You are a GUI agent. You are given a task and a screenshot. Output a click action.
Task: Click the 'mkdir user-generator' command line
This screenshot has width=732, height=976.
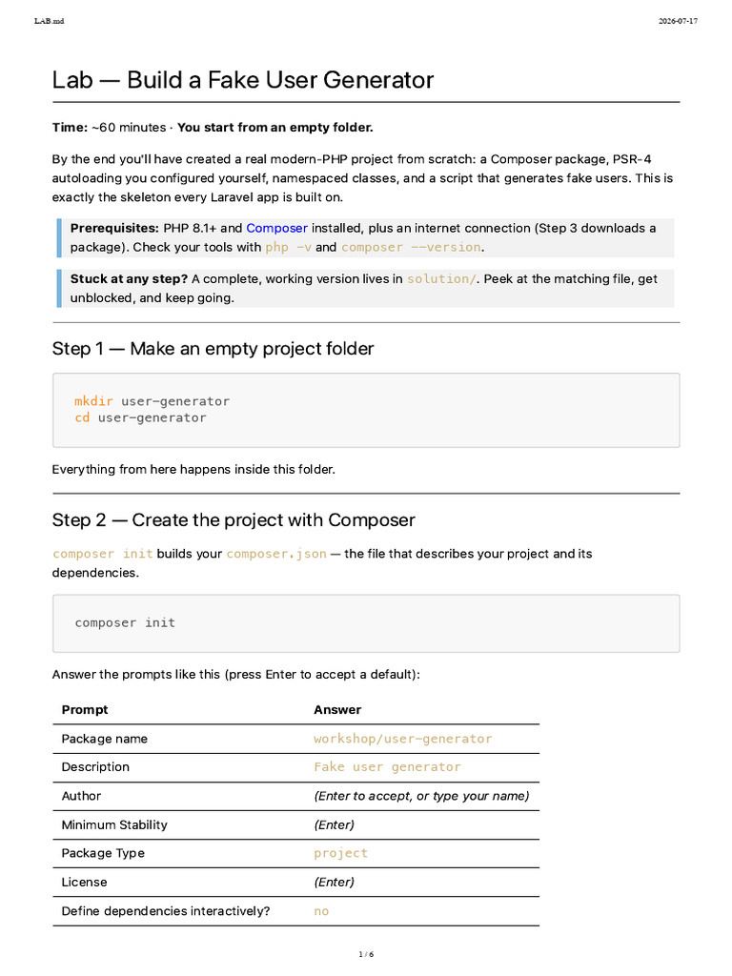(152, 401)
